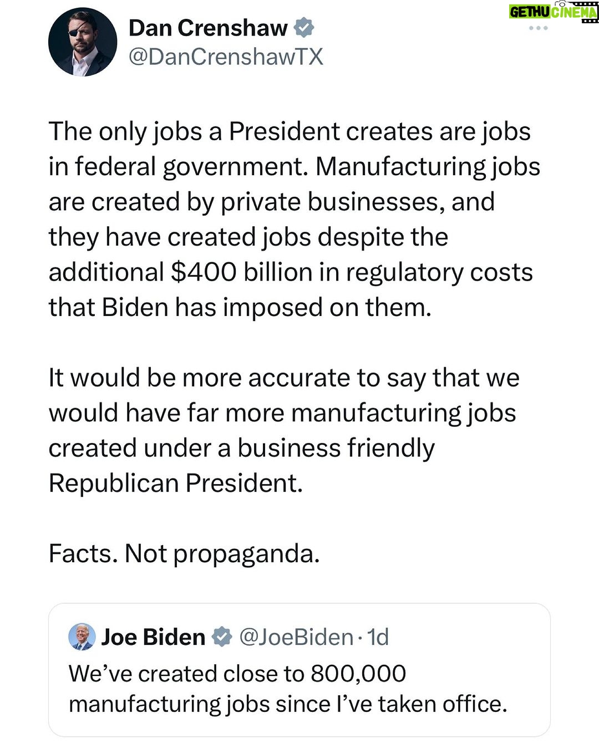
Task: Click the Dan Crenshaw display name
Action: (208, 28)
